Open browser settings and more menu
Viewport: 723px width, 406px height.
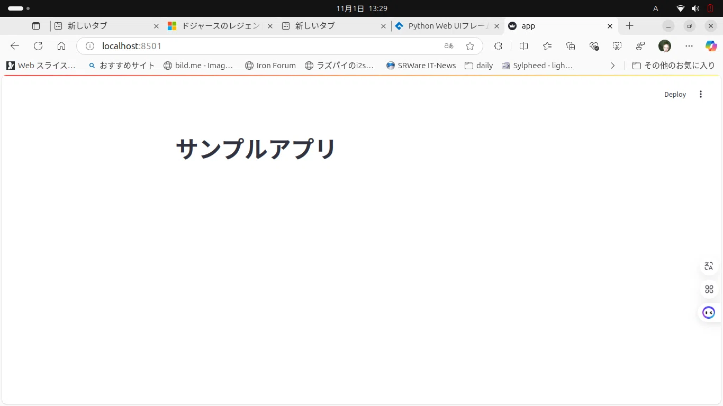(689, 46)
